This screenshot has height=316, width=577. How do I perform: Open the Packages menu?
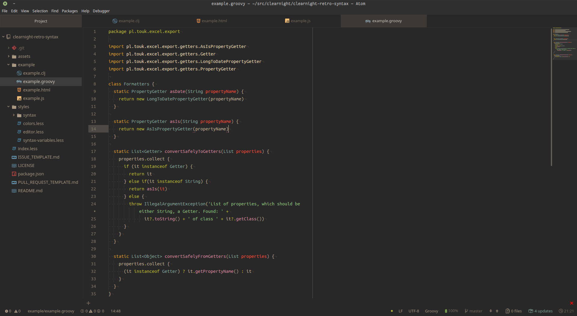tap(70, 11)
